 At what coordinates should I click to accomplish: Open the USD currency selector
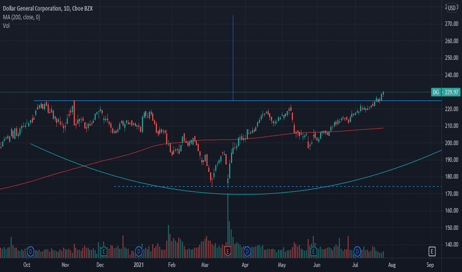pos(452,8)
